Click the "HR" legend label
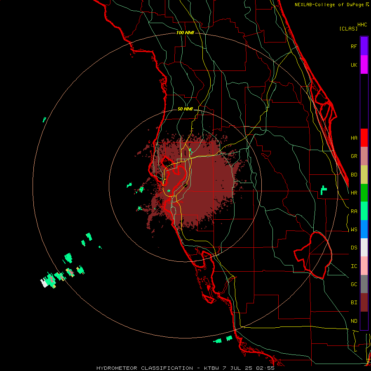371x371 pixels. click(x=354, y=193)
